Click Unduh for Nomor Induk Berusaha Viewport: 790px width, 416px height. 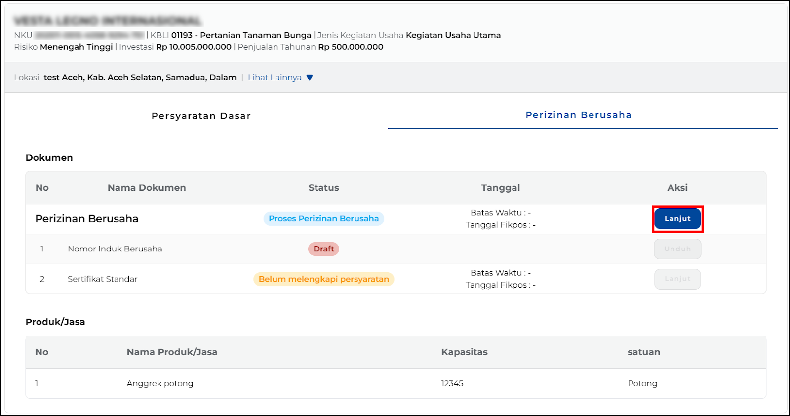[677, 249]
